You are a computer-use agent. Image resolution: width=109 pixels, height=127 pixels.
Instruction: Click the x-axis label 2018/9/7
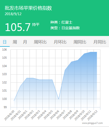(x=61, y=115)
